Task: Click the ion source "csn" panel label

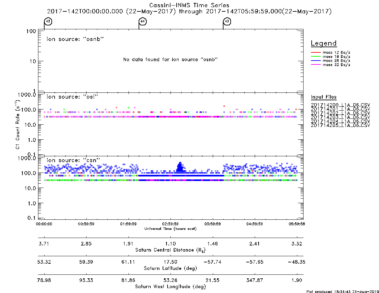Action: (73, 160)
